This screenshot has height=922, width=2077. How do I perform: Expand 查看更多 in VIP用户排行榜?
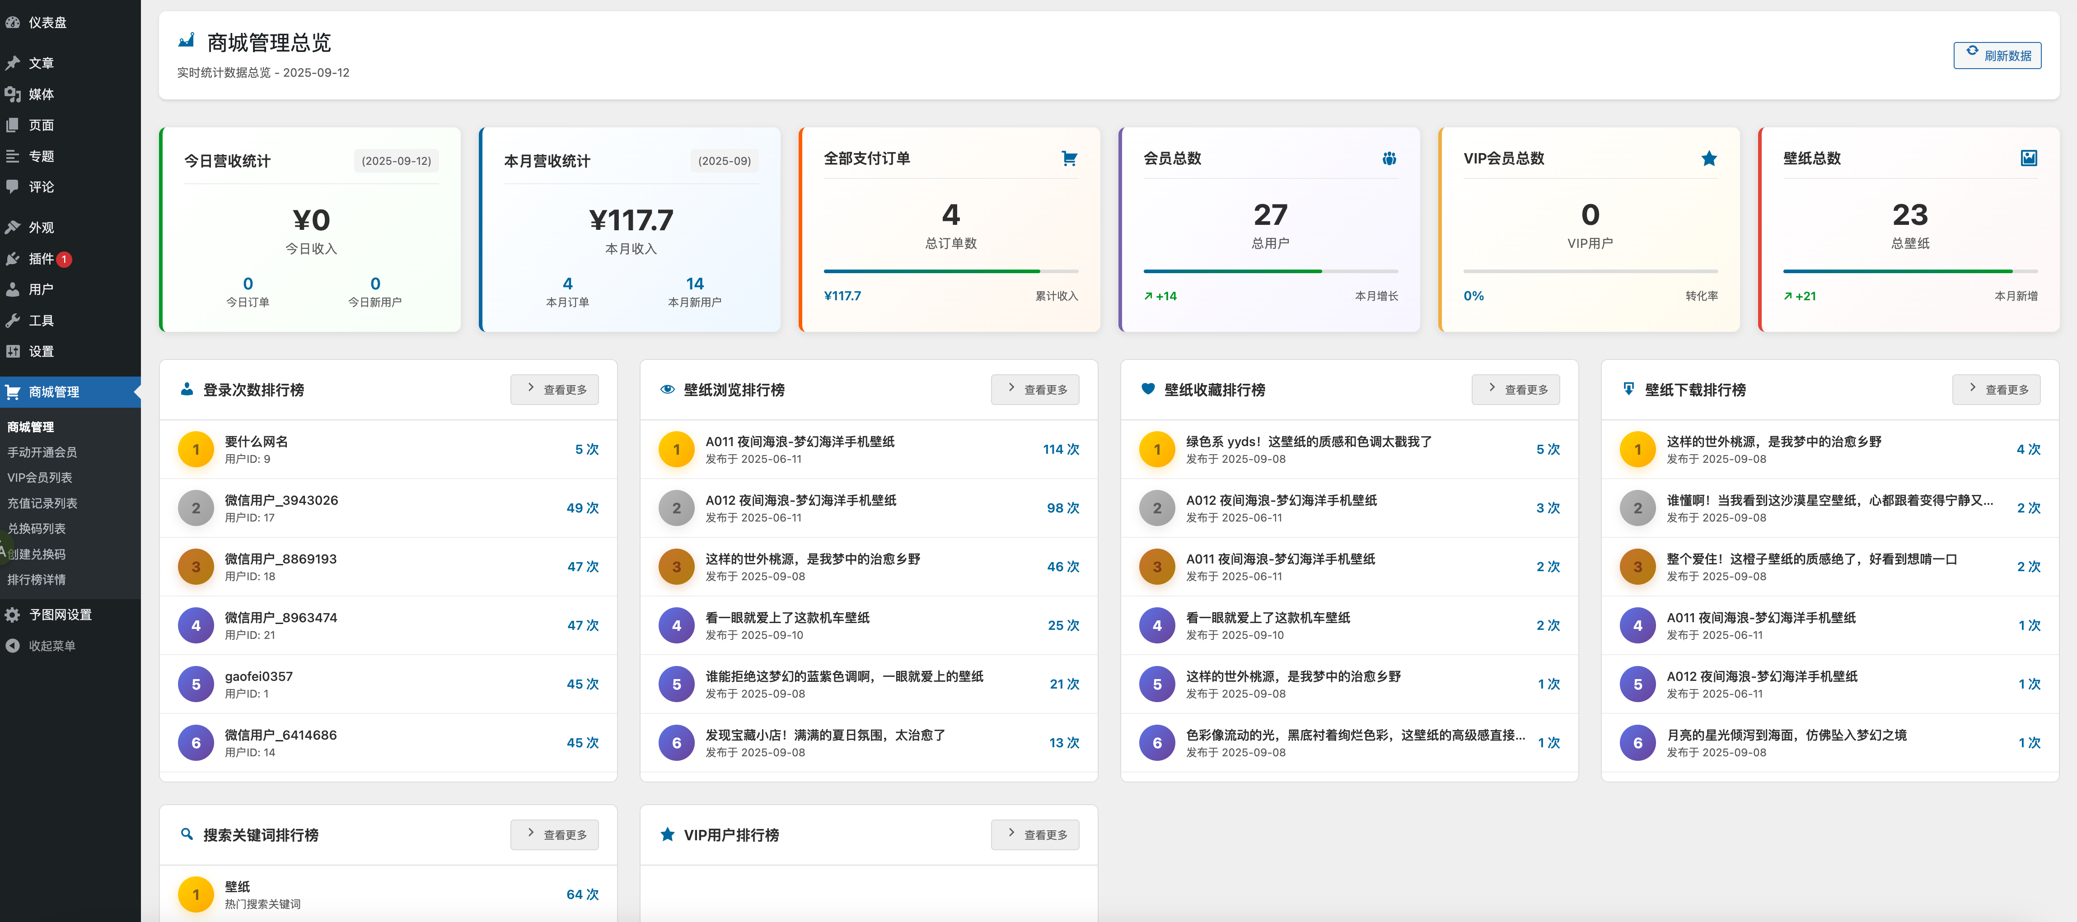click(x=1034, y=835)
